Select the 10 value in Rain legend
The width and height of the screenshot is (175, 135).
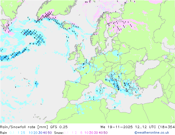[x=31, y=133]
